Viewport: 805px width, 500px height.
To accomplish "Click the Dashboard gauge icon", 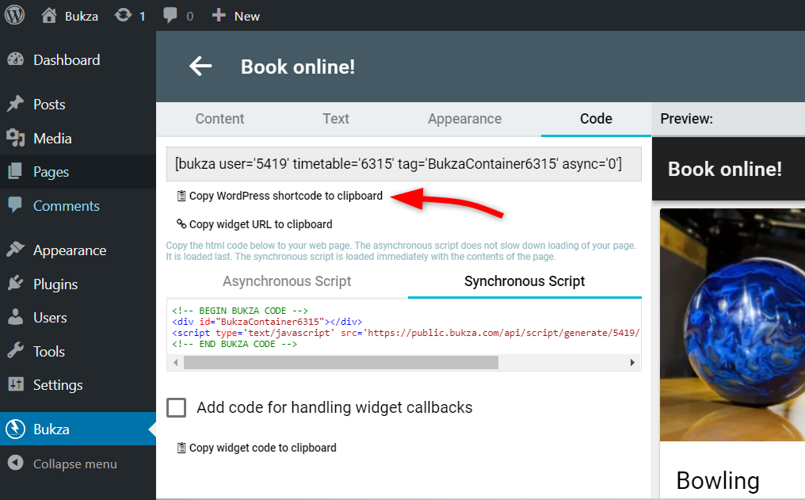I will point(15,59).
